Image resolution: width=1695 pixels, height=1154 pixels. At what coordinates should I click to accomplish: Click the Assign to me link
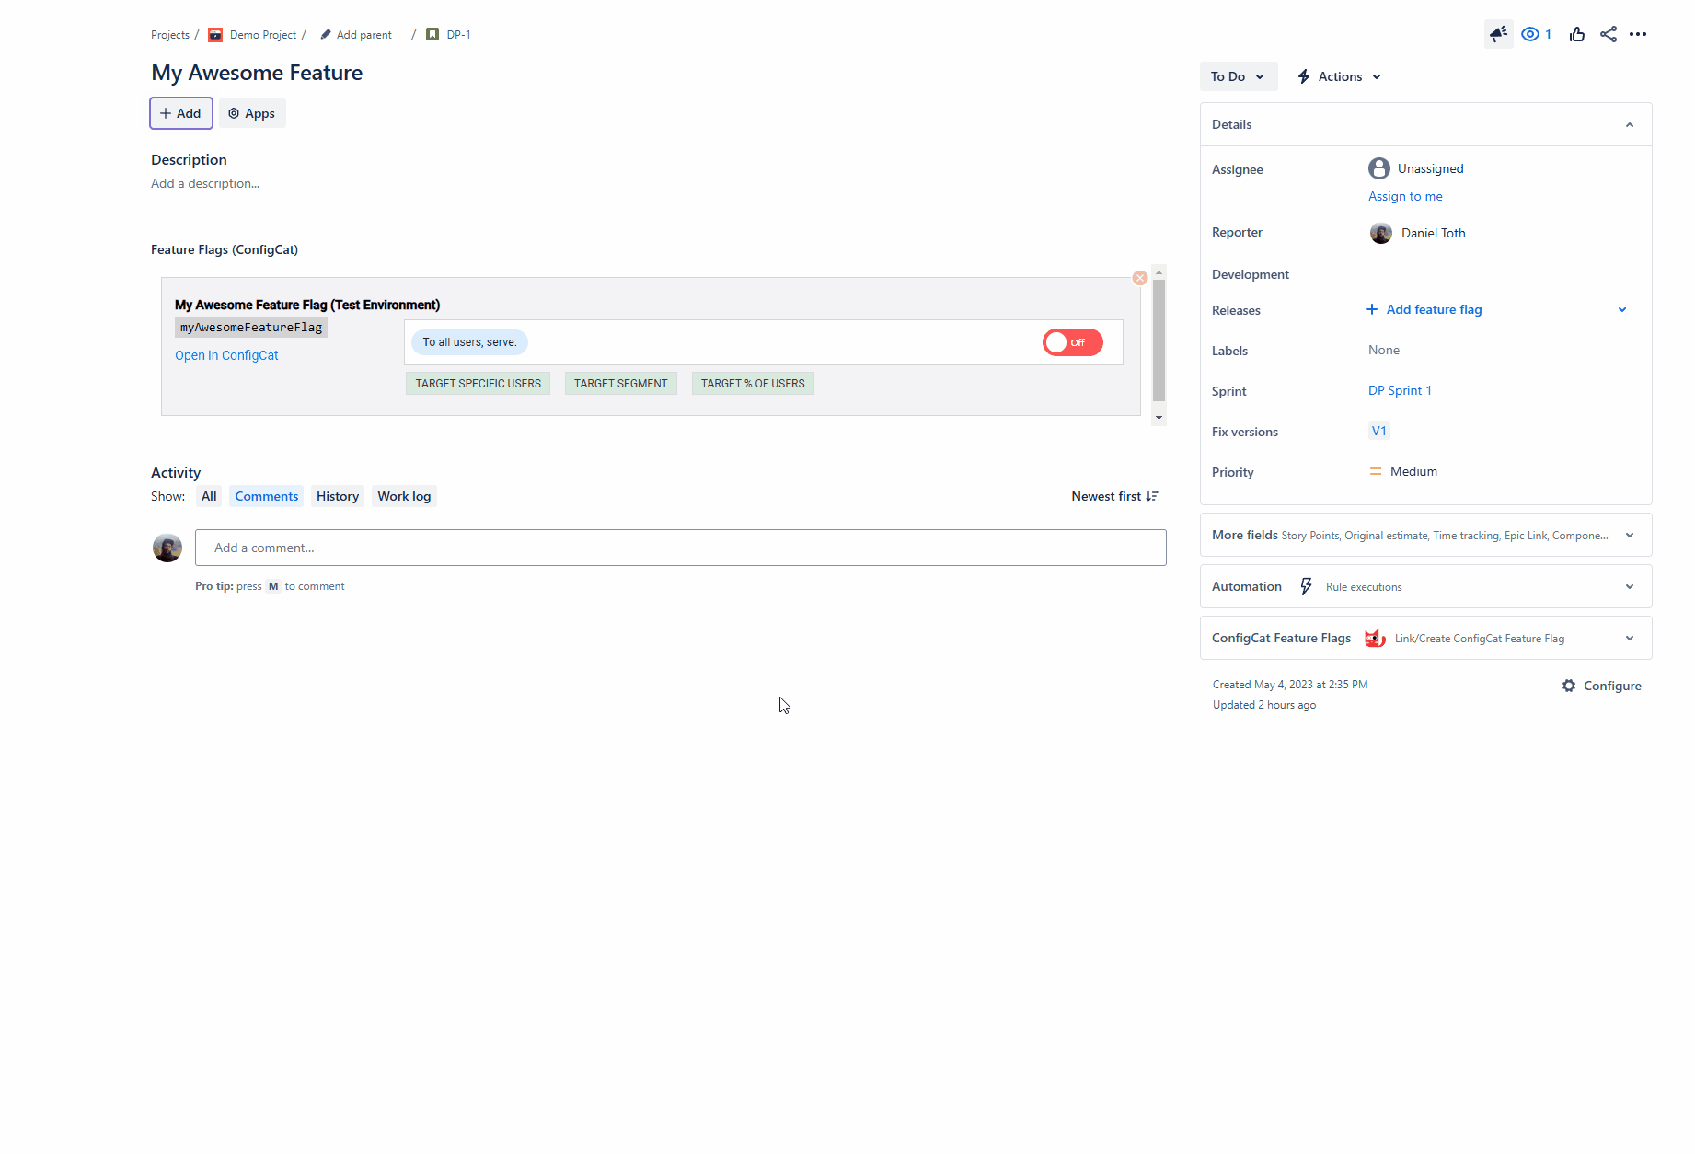1405,196
